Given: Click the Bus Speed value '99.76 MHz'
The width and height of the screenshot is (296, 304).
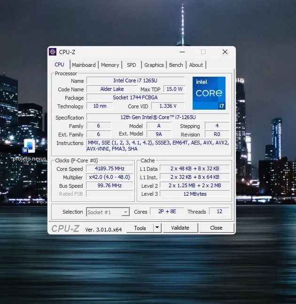Looking at the screenshot, I should [x=109, y=185].
